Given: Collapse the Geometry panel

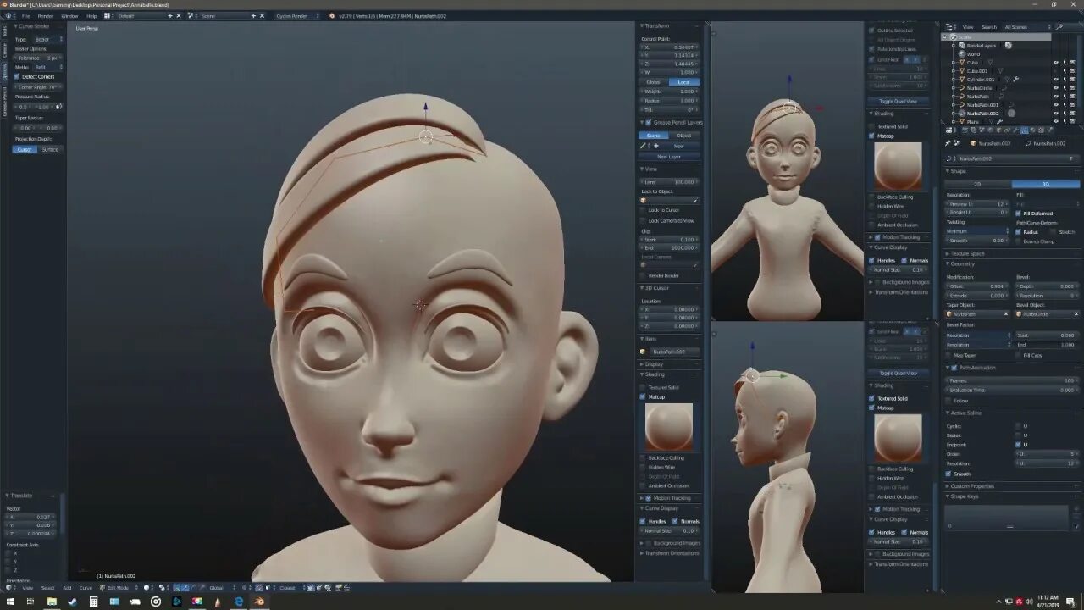Looking at the screenshot, I should point(963,263).
